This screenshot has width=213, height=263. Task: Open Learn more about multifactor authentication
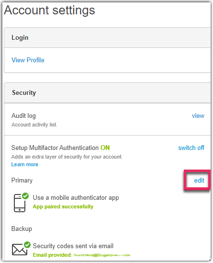25,164
